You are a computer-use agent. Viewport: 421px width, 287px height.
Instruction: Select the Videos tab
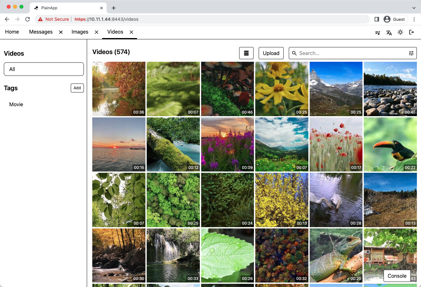(115, 32)
